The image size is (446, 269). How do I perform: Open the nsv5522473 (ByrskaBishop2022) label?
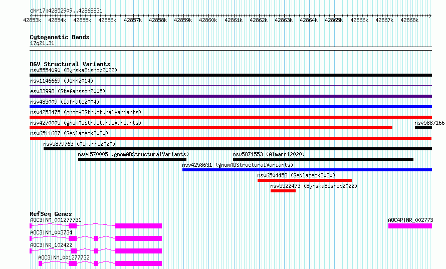pos(314,186)
